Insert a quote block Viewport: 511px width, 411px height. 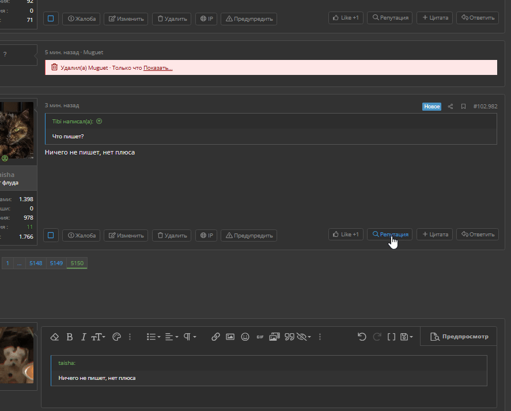tap(289, 337)
